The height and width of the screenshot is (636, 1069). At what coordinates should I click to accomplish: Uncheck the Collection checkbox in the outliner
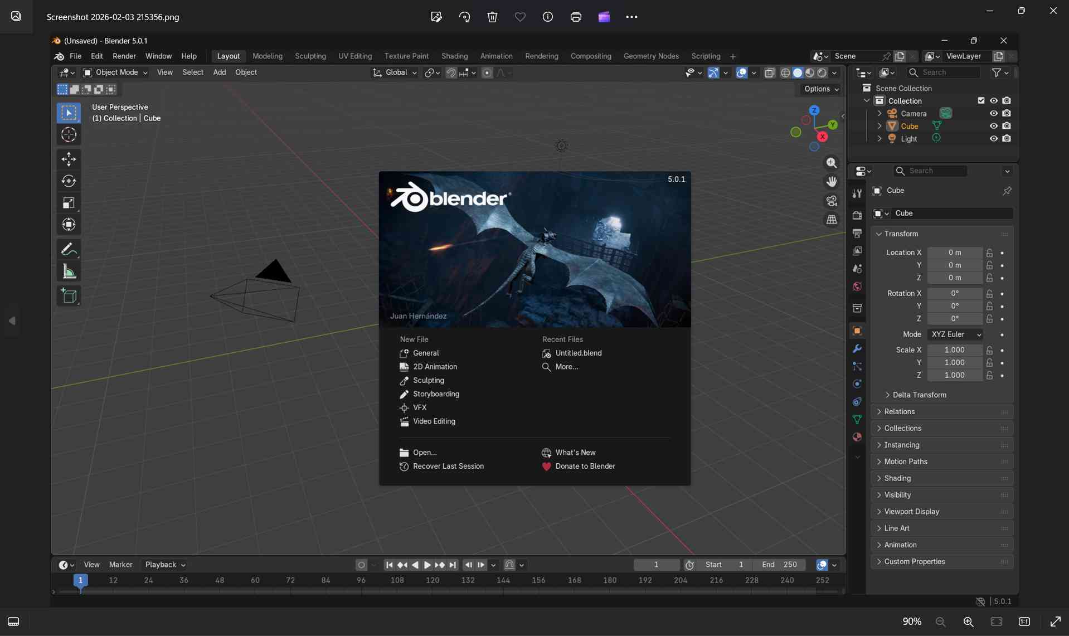click(981, 100)
